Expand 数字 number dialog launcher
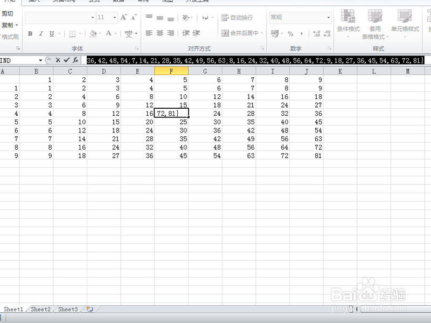The image size is (431, 323). (x=329, y=48)
